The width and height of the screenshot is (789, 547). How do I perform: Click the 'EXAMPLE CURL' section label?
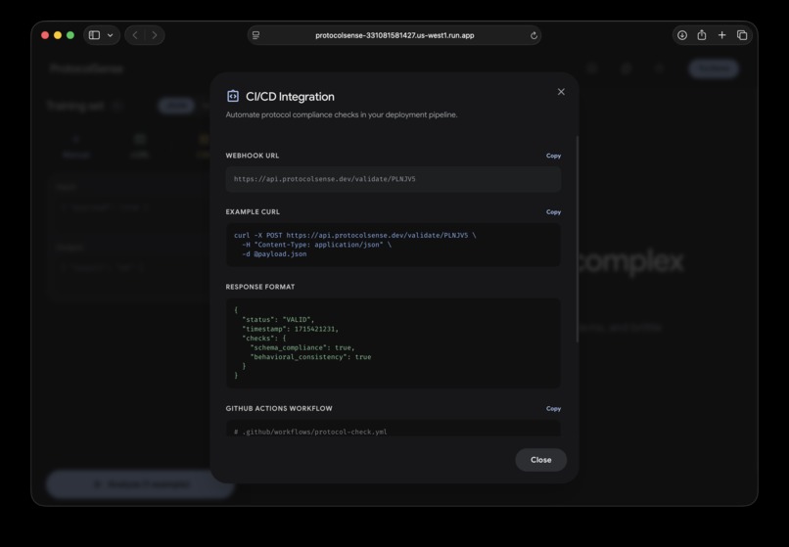coord(253,212)
